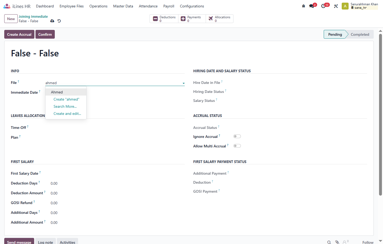This screenshot has height=244, width=383.
Task: Click the chatter search icon
Action: click(329, 242)
